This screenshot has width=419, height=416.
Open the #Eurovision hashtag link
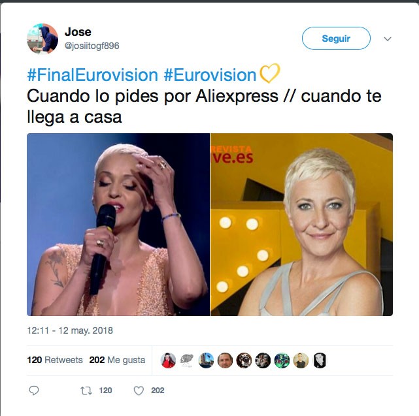pyautogui.click(x=210, y=74)
